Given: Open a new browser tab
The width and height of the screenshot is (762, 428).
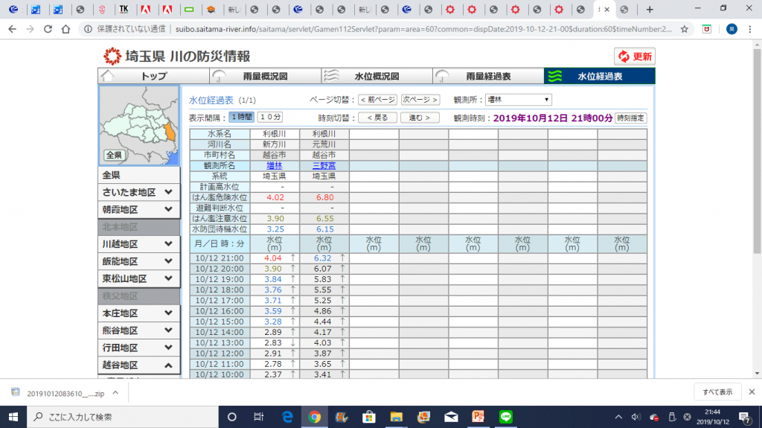Looking at the screenshot, I should [x=650, y=10].
